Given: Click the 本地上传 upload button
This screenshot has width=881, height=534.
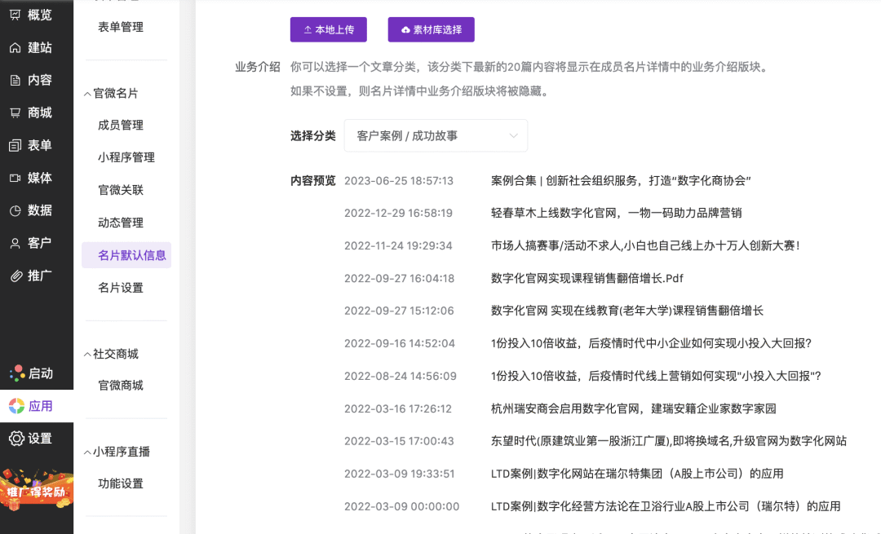Looking at the screenshot, I should pos(328,29).
